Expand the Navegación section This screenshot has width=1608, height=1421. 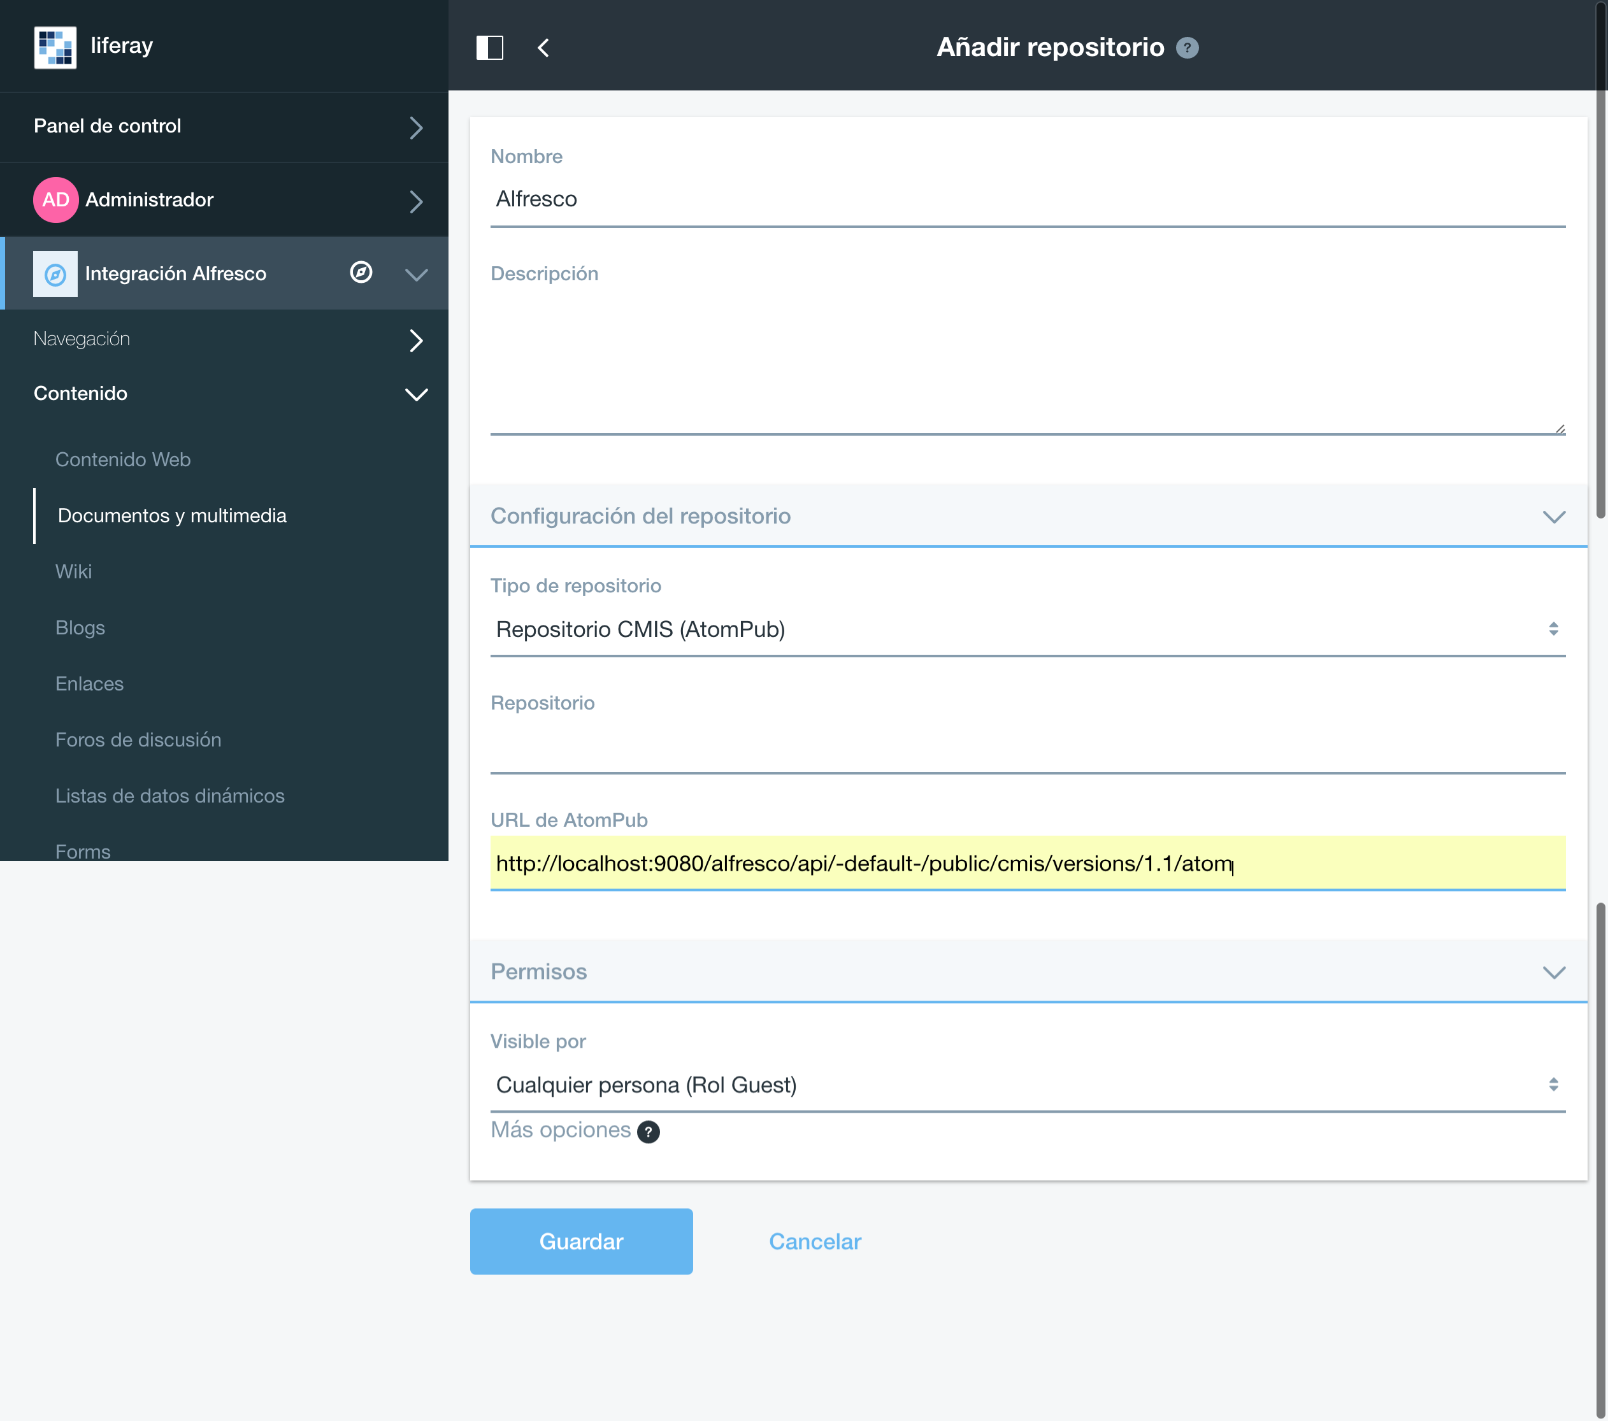pos(416,341)
